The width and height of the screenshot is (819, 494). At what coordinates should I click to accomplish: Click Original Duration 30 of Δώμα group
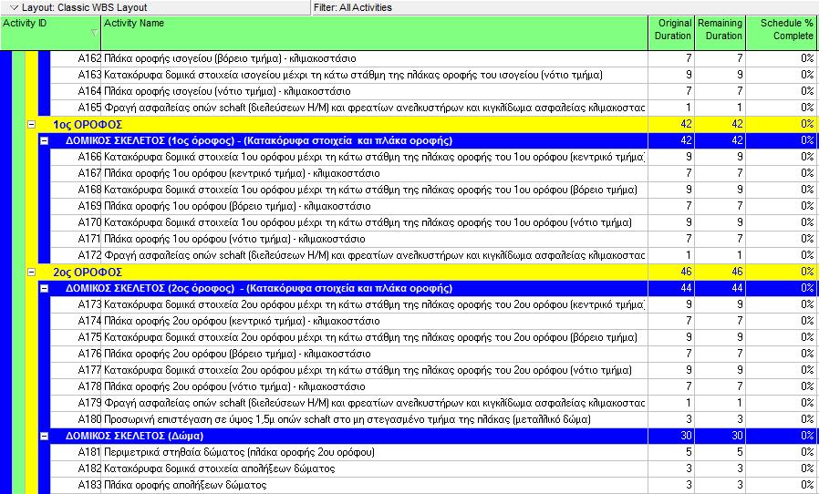(686, 436)
